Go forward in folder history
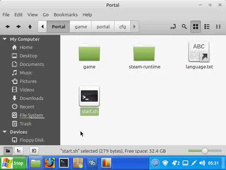 18,27
